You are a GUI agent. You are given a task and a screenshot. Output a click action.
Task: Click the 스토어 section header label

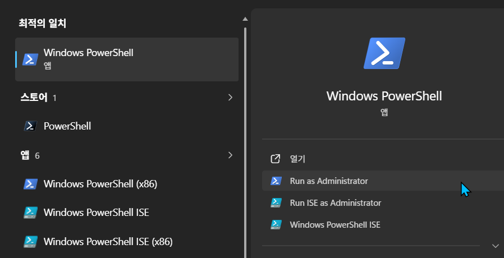point(34,98)
